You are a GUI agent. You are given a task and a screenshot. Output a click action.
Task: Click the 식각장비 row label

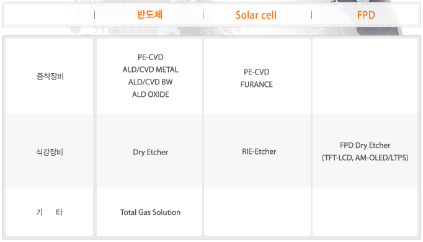50,152
